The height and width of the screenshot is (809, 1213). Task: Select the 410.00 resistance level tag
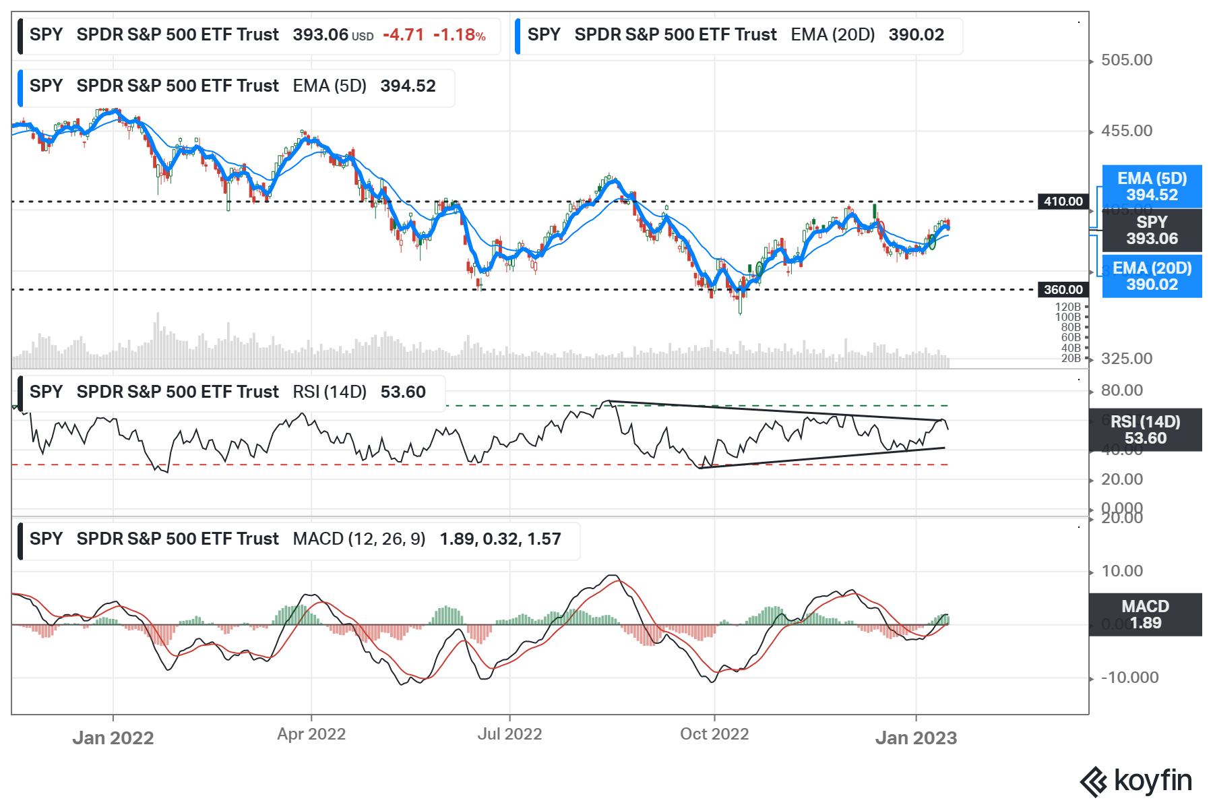[1063, 202]
